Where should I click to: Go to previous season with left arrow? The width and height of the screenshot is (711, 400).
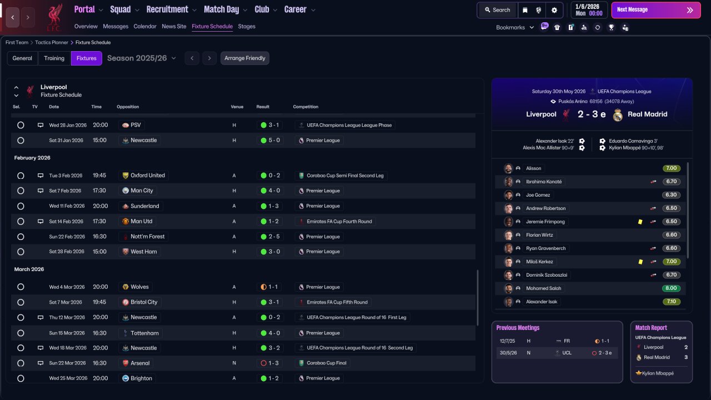pos(192,58)
